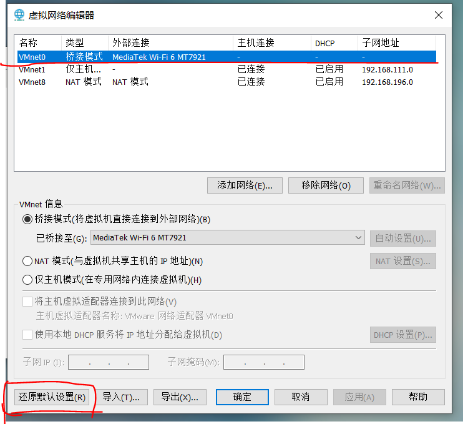463x424 pixels.
Task: Click subnet address 192.168.111.0 cell
Action: 387,70
